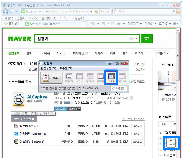Click the browser forward arrow button

12,12
